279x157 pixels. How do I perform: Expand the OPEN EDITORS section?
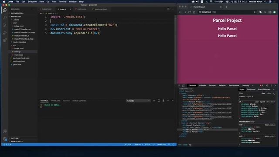[x=17, y=13]
